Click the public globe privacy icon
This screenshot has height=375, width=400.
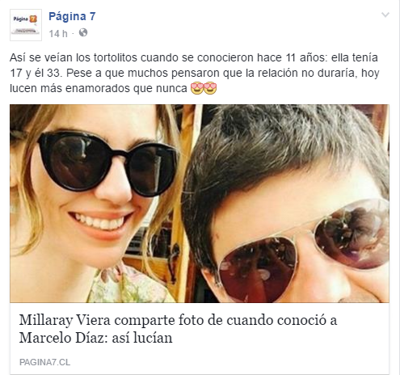point(83,32)
